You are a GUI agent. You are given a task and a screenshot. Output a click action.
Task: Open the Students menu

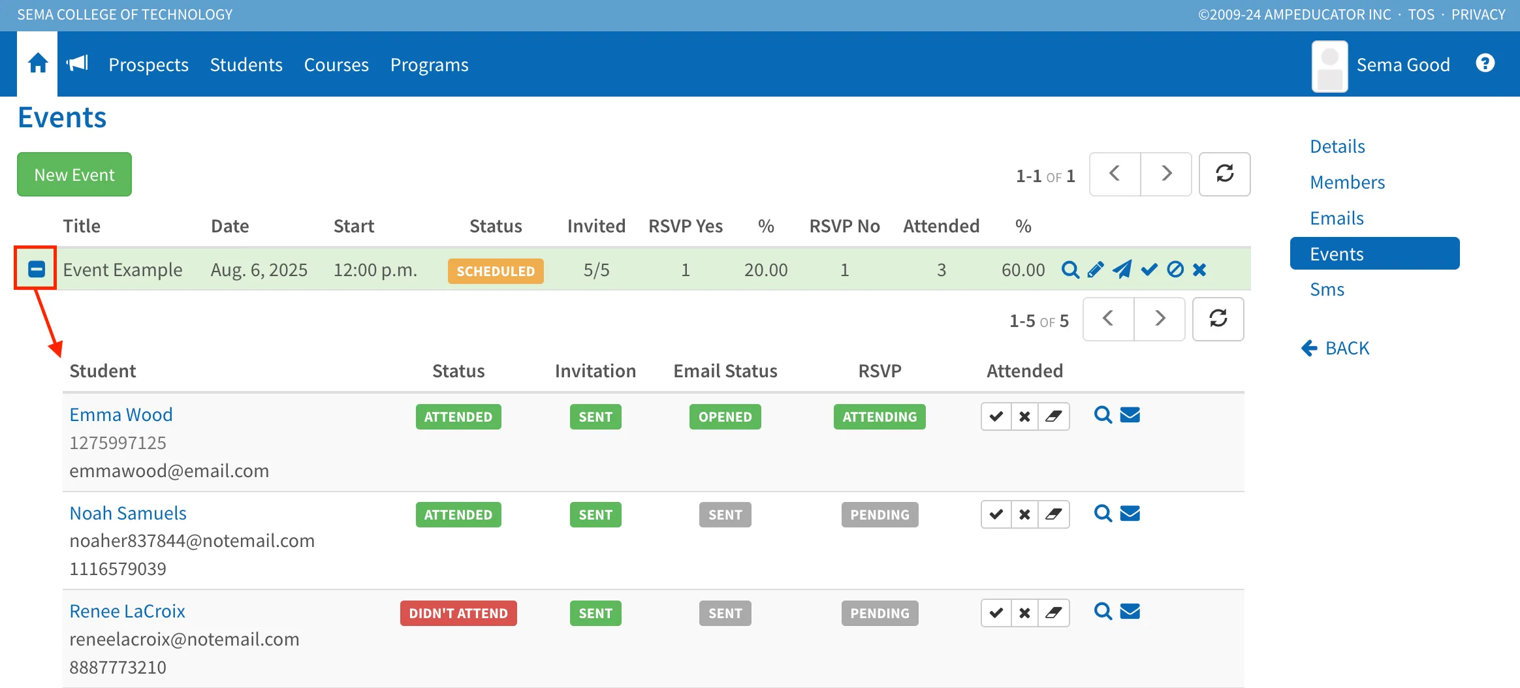pos(246,65)
